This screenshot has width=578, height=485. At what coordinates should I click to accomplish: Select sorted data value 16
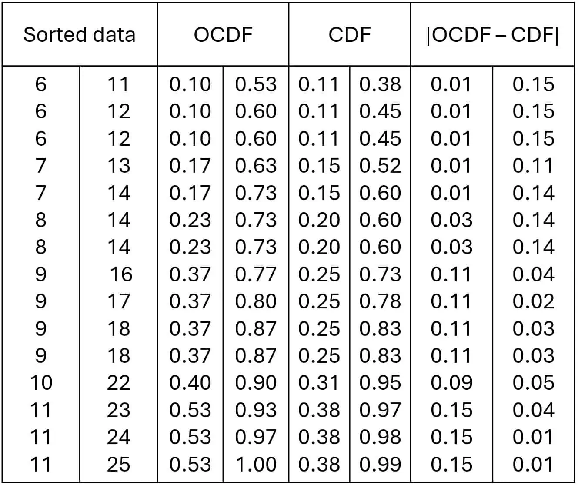point(120,274)
